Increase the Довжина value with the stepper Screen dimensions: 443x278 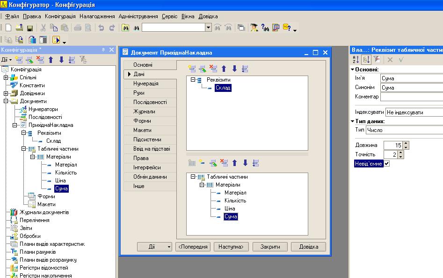click(x=406, y=143)
